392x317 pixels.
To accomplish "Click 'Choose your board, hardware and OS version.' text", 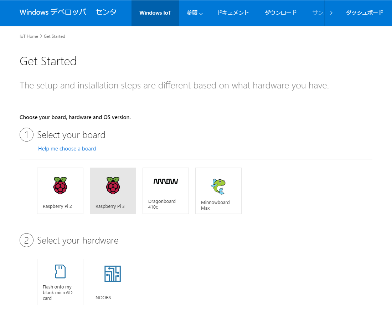I will tap(75, 117).
